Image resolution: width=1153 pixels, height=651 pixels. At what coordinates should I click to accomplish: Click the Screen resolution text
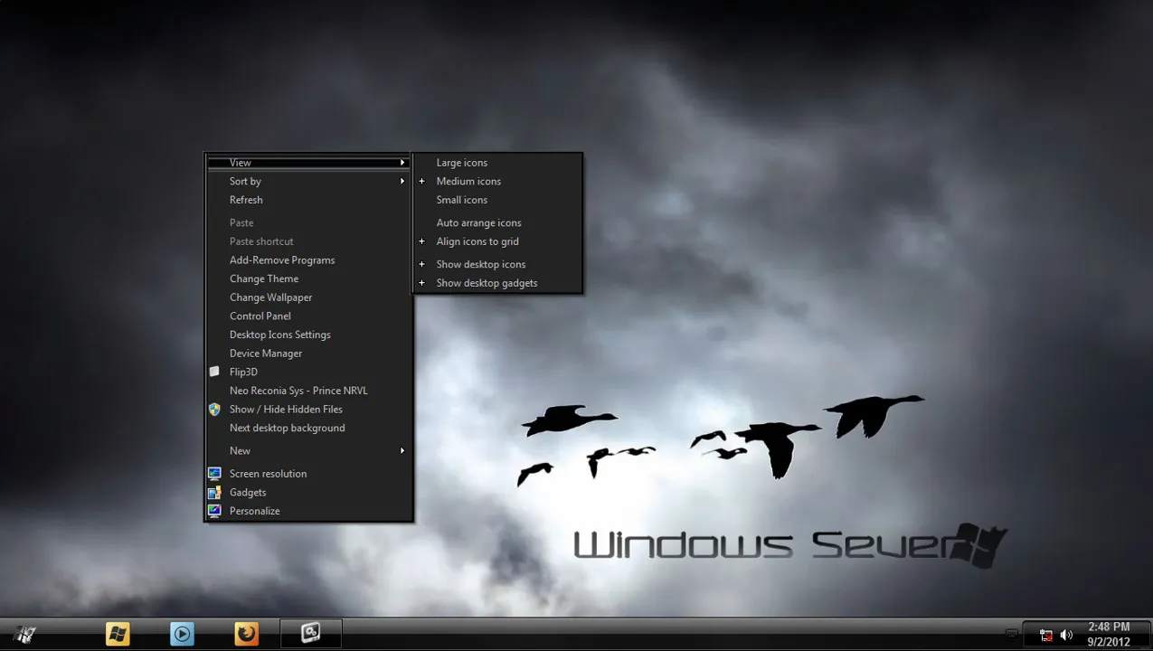point(268,473)
